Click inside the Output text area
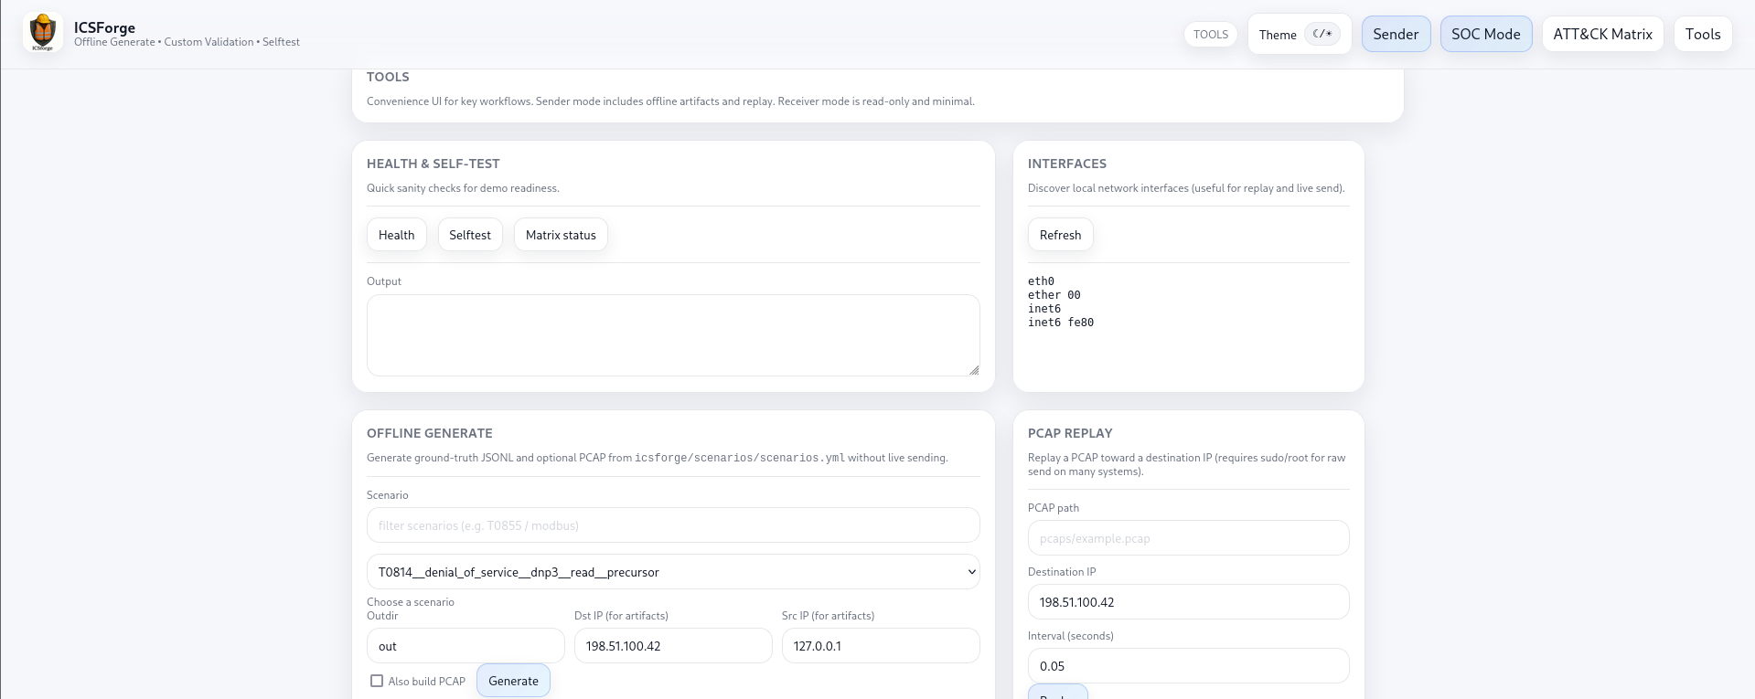Image resolution: width=1755 pixels, height=699 pixels. 672,334
